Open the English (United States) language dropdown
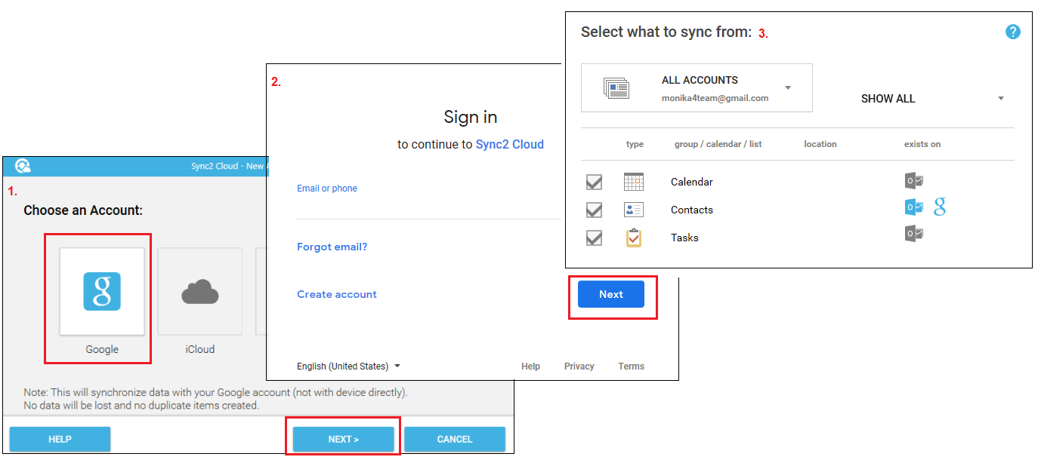Screen dimensions: 1038x460 [348, 366]
